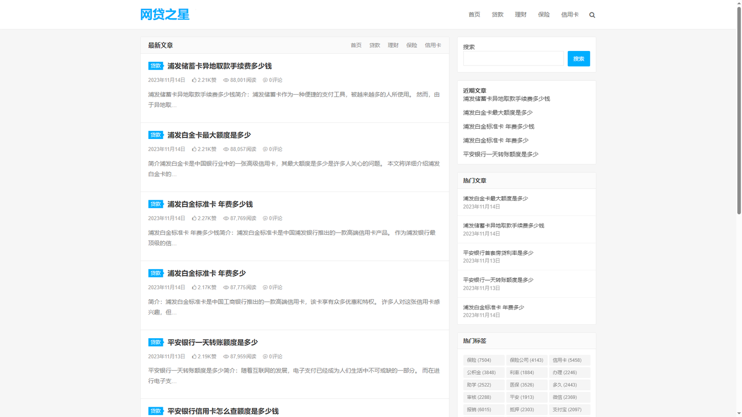Open 信用卡 in the top navigation
The image size is (742, 417).
[x=569, y=14]
